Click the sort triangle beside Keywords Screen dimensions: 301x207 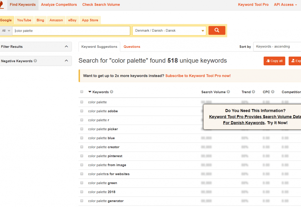point(90,92)
